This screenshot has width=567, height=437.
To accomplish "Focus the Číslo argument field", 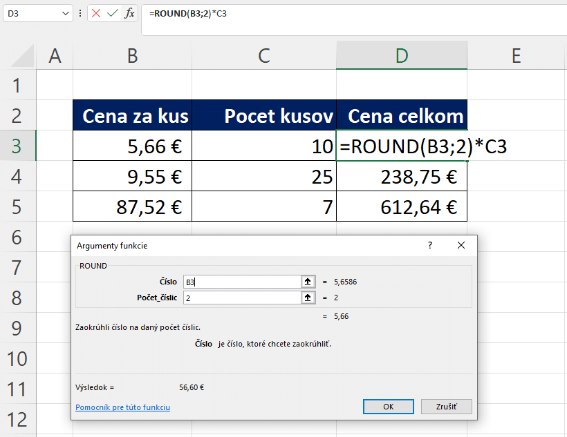I will (242, 282).
